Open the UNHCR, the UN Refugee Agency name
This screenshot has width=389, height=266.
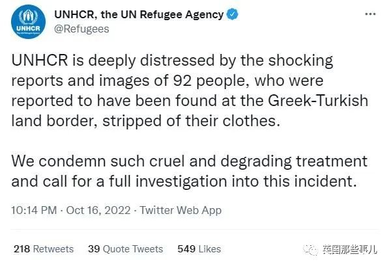[x=139, y=14]
